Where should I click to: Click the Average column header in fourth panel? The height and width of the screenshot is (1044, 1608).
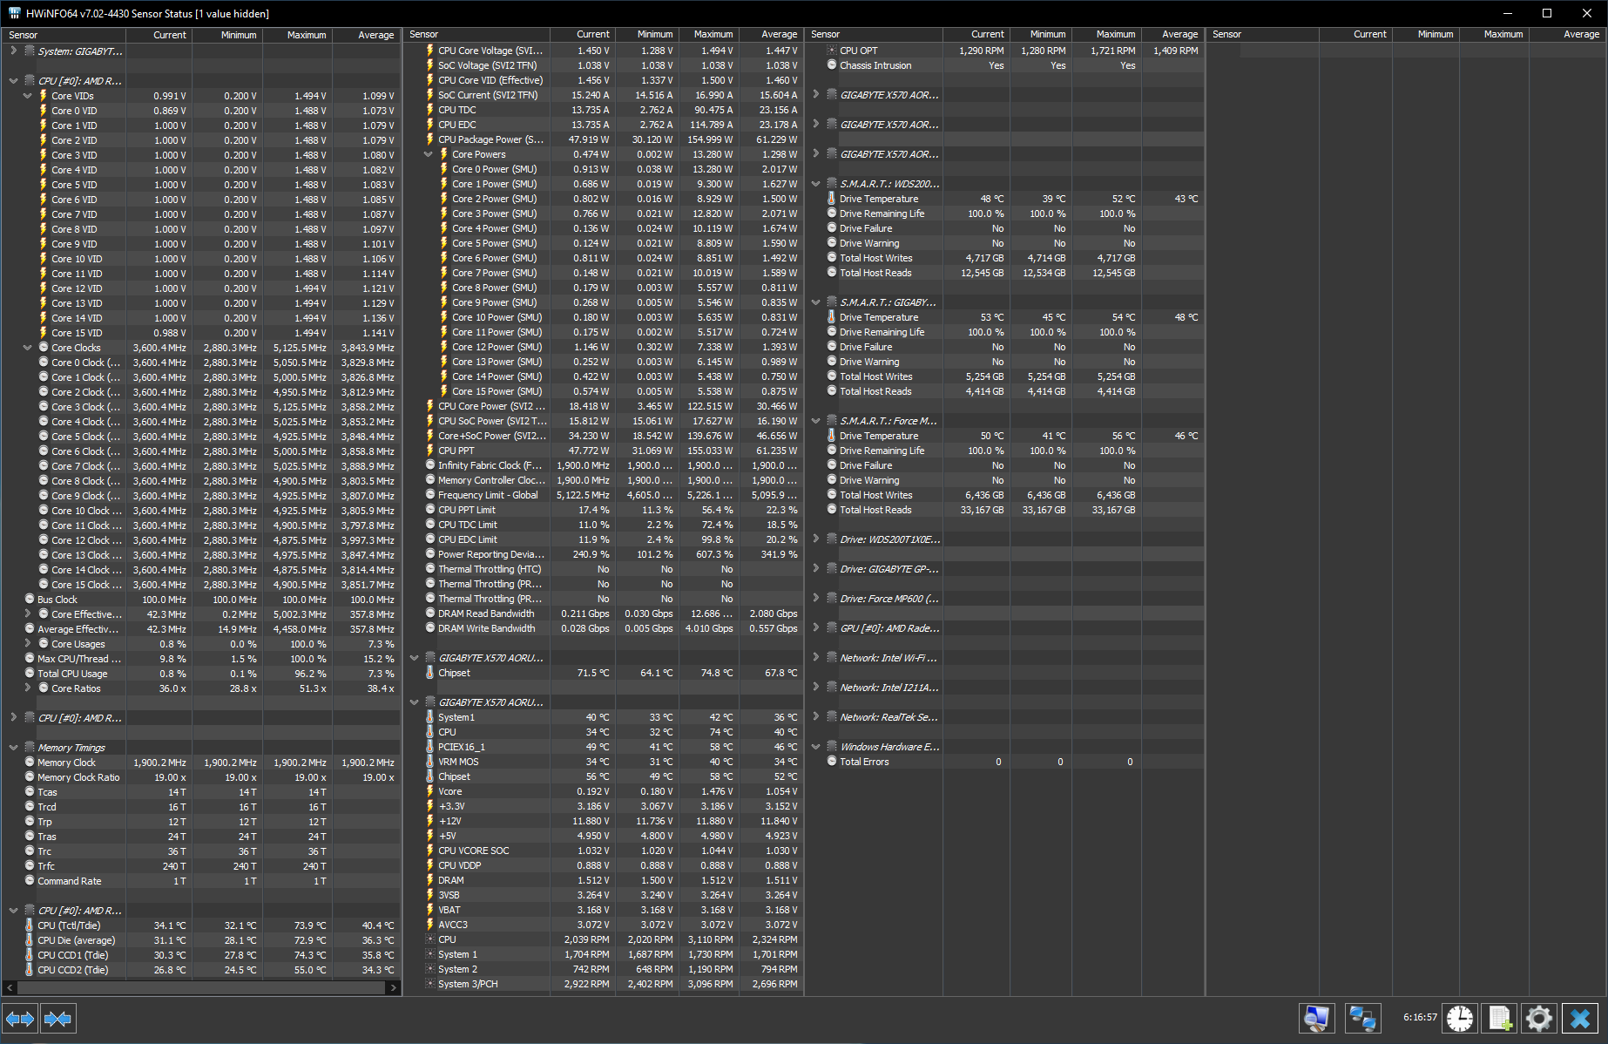tap(1568, 34)
